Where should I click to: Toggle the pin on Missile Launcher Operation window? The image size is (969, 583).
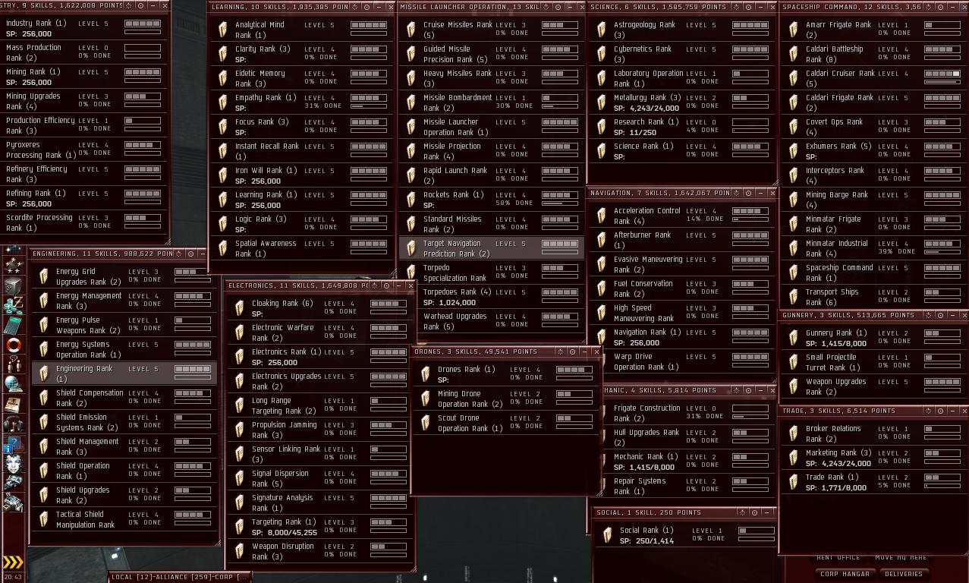pos(557,6)
